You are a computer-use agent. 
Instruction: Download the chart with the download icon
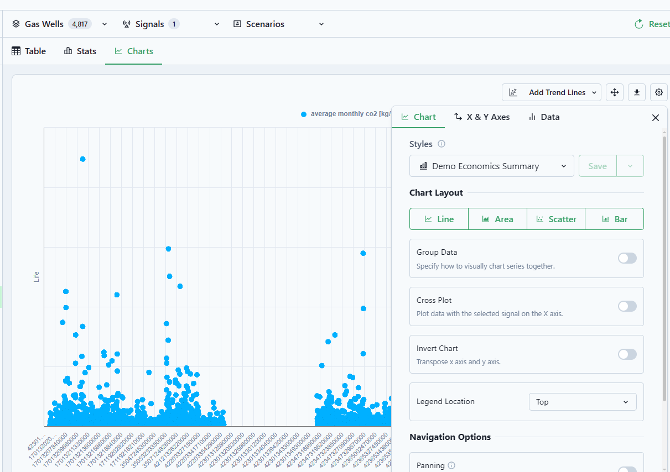[x=637, y=92]
